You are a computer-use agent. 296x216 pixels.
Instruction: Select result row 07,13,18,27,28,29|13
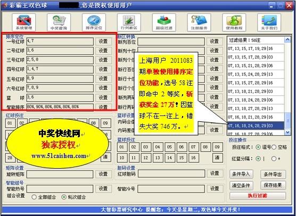[x=256, y=109]
